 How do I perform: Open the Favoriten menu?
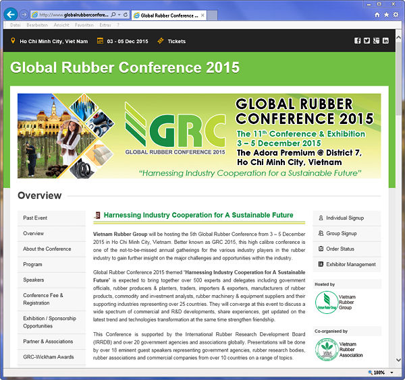84,25
